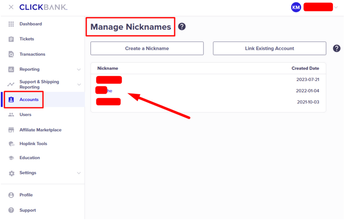Expand the user account dropdown chevron
Screen dimensions: 345x220
[x=336, y=7]
